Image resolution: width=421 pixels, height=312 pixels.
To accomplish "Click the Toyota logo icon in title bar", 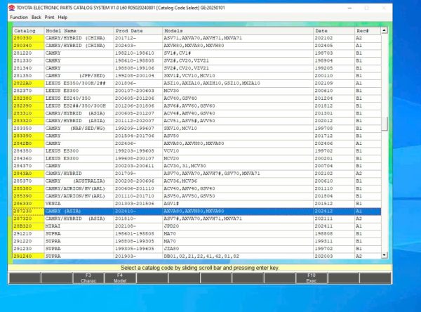I will tap(12, 8).
